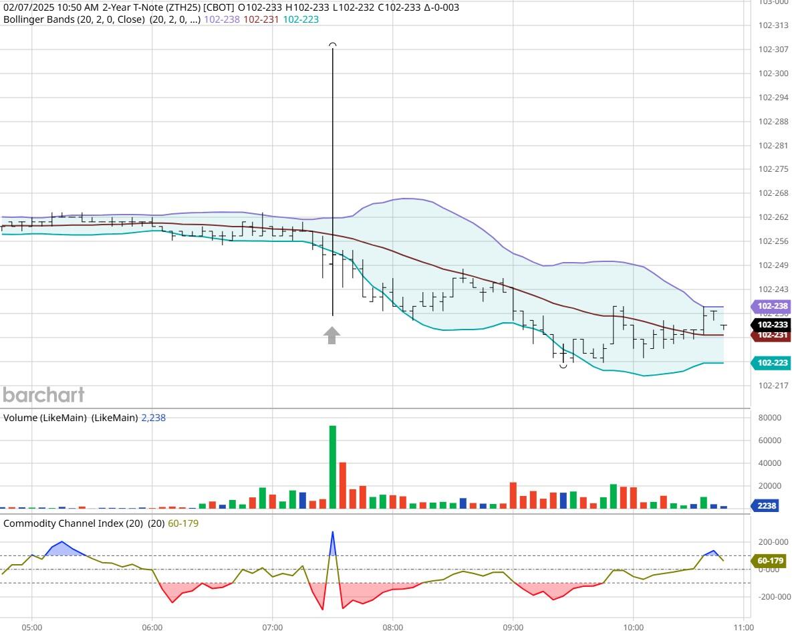Open the Bollinger Bands indicator legend
794x637 pixels.
click(102, 19)
